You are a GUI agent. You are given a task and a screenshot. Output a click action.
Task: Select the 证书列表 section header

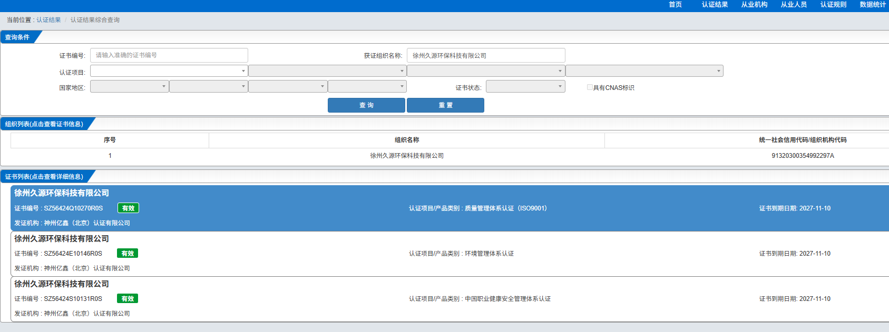point(44,177)
